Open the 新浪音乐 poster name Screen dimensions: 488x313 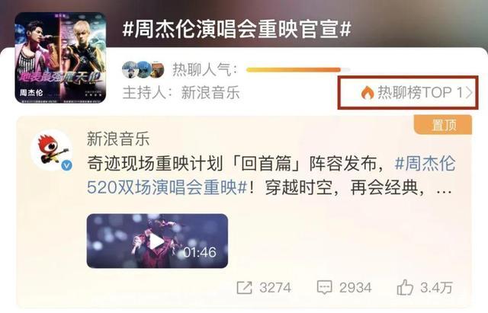point(118,139)
